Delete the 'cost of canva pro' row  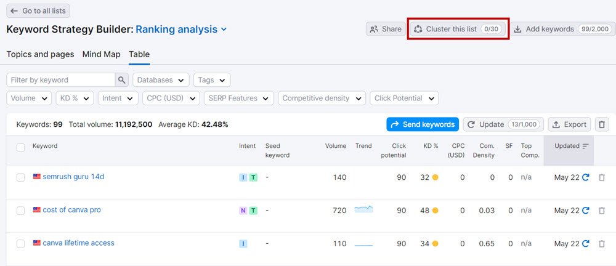coord(602,211)
